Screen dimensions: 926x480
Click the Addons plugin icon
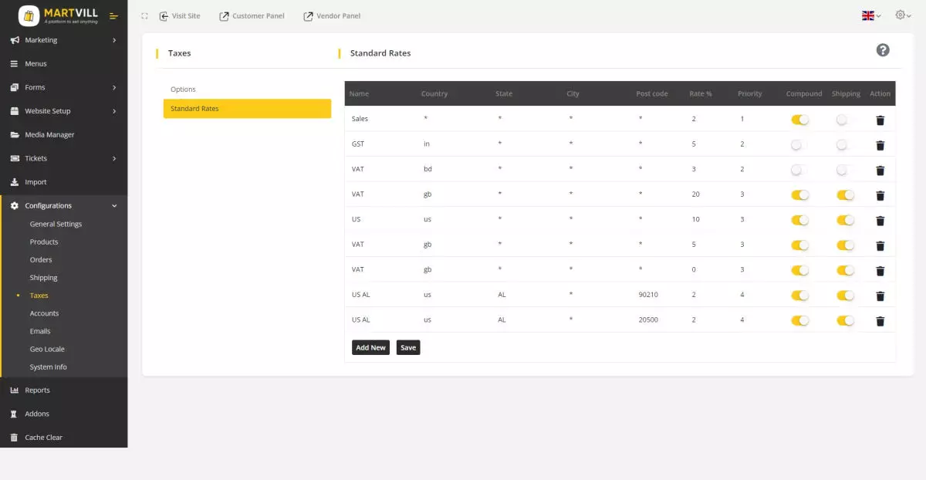(x=15, y=414)
